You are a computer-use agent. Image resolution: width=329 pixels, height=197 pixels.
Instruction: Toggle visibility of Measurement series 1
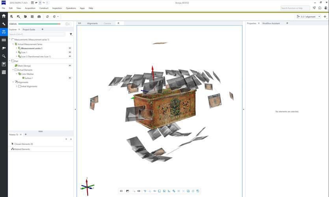(x=70, y=48)
